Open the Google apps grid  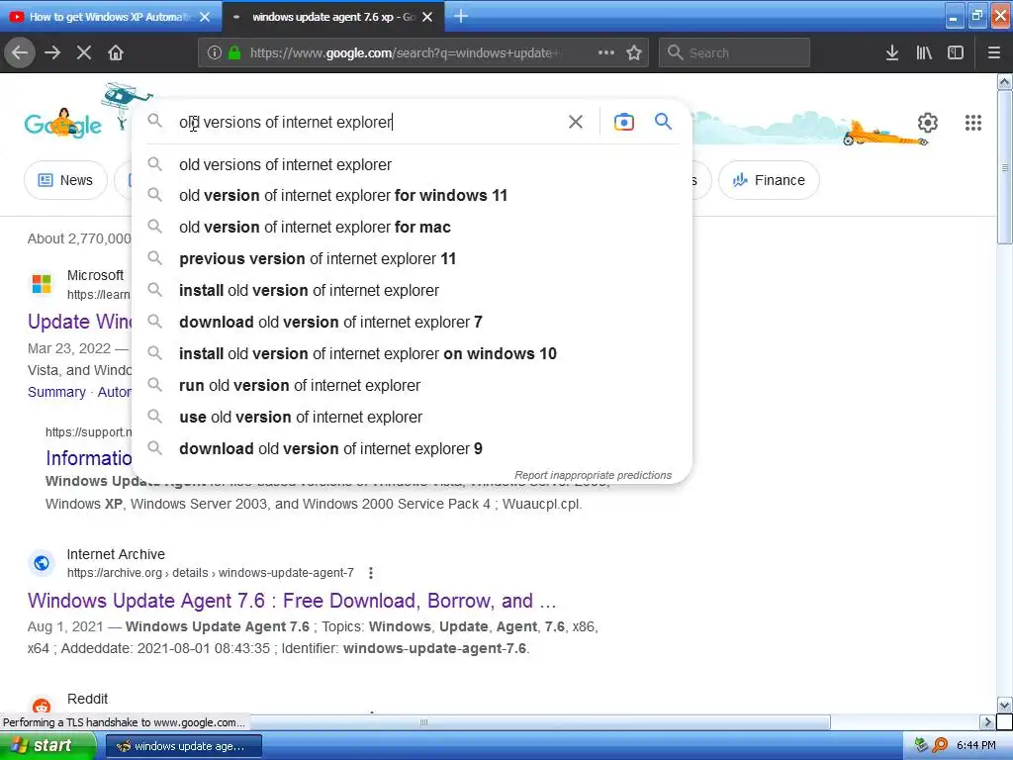click(x=973, y=122)
